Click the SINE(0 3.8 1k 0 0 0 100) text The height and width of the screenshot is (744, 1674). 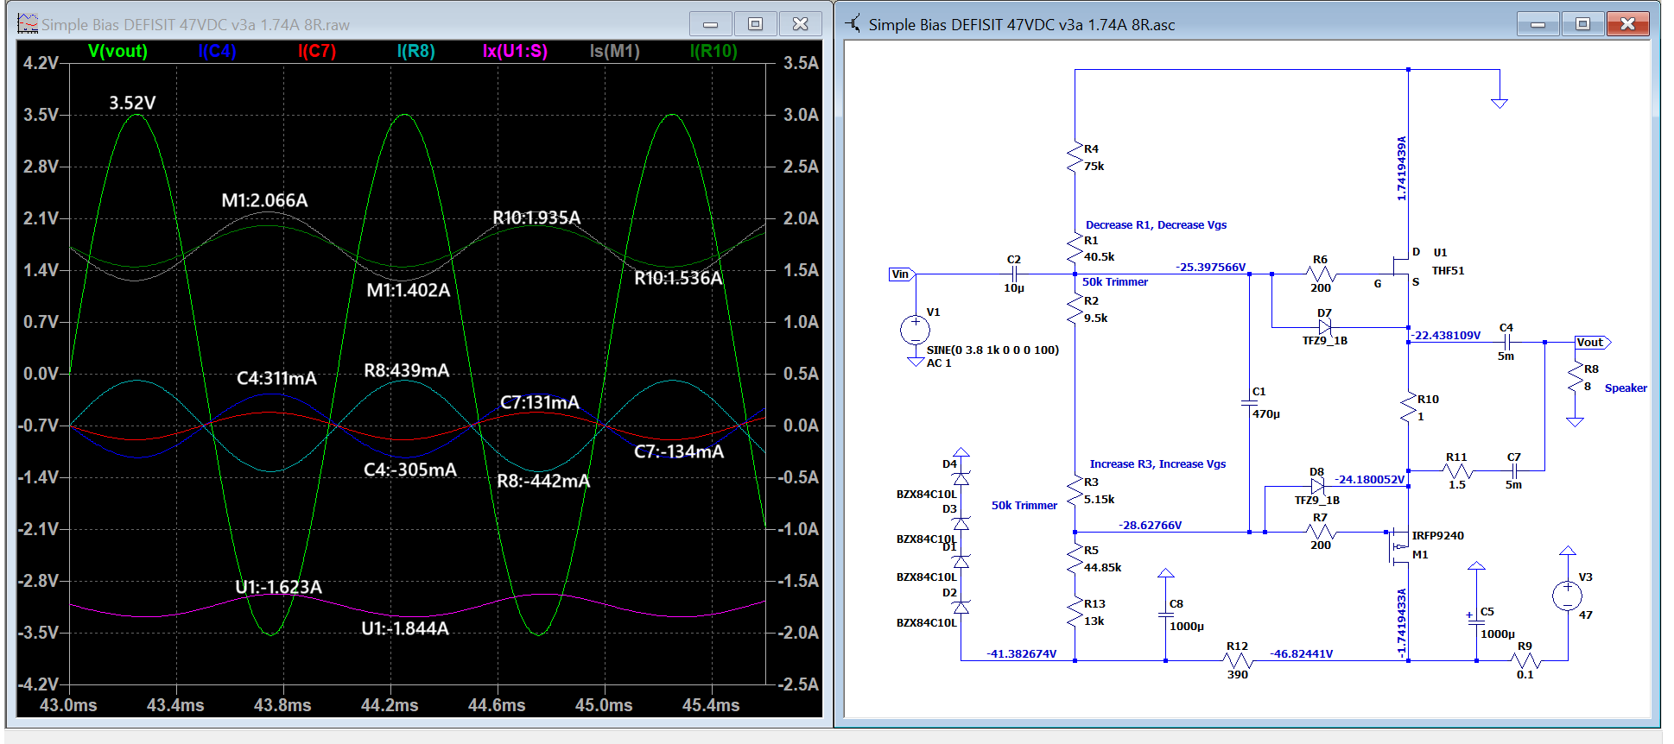[992, 350]
